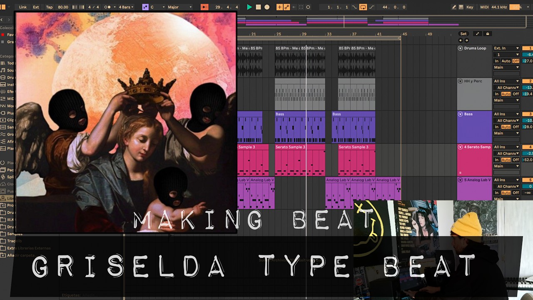
Task: Click the Tap tempo button
Action: pyautogui.click(x=49, y=7)
